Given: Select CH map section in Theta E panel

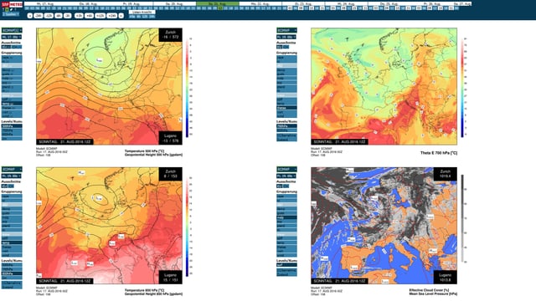Looking at the screenshot, I should [x=286, y=47].
